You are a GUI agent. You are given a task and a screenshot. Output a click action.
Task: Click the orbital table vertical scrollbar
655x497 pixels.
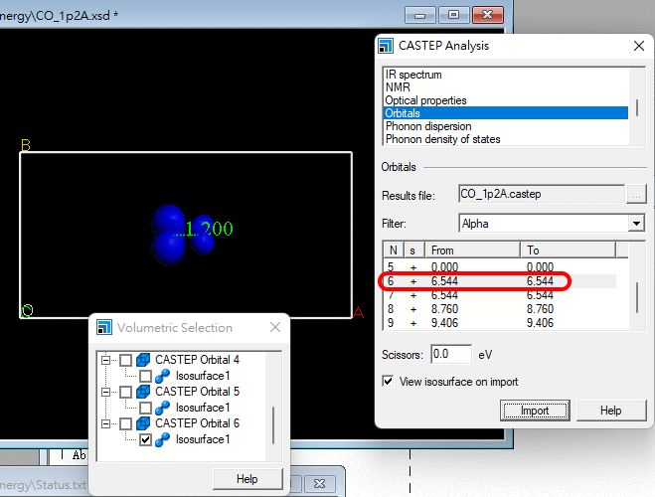(x=637, y=296)
